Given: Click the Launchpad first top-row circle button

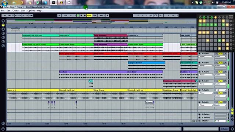Looking at the screenshot, I should tap(200, 17).
